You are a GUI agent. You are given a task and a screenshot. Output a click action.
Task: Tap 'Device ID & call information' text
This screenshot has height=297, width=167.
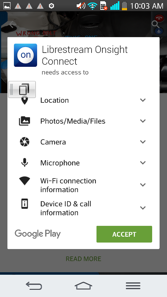(x=66, y=208)
